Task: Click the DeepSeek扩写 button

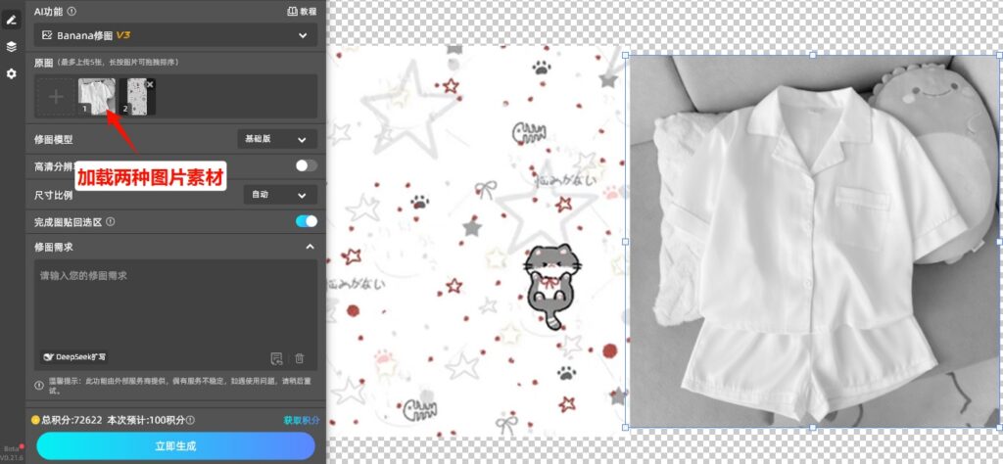Action: 75,358
